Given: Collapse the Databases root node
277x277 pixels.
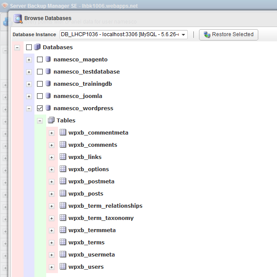Looking at the screenshot, I should click(x=17, y=47).
